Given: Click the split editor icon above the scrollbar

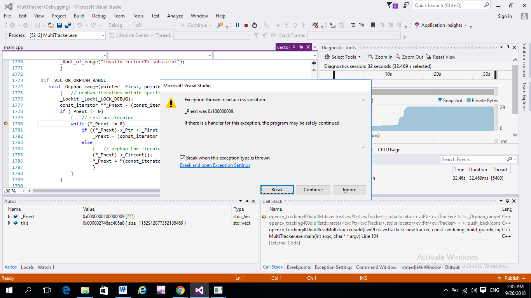Looking at the screenshot, I should [x=314, y=62].
